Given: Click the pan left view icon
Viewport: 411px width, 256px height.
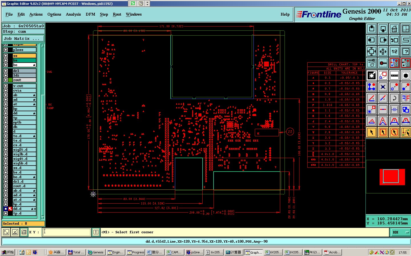Looking at the screenshot, I should coord(372,40).
